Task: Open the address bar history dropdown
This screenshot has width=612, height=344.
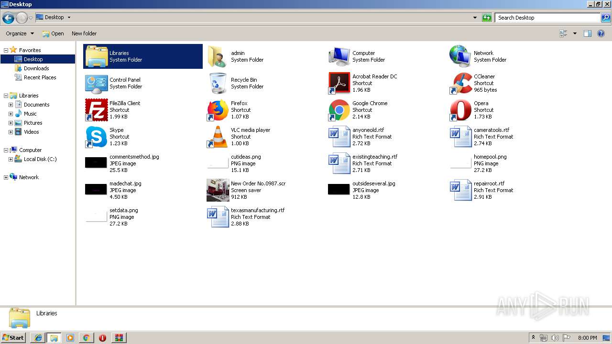Action: [x=475, y=18]
